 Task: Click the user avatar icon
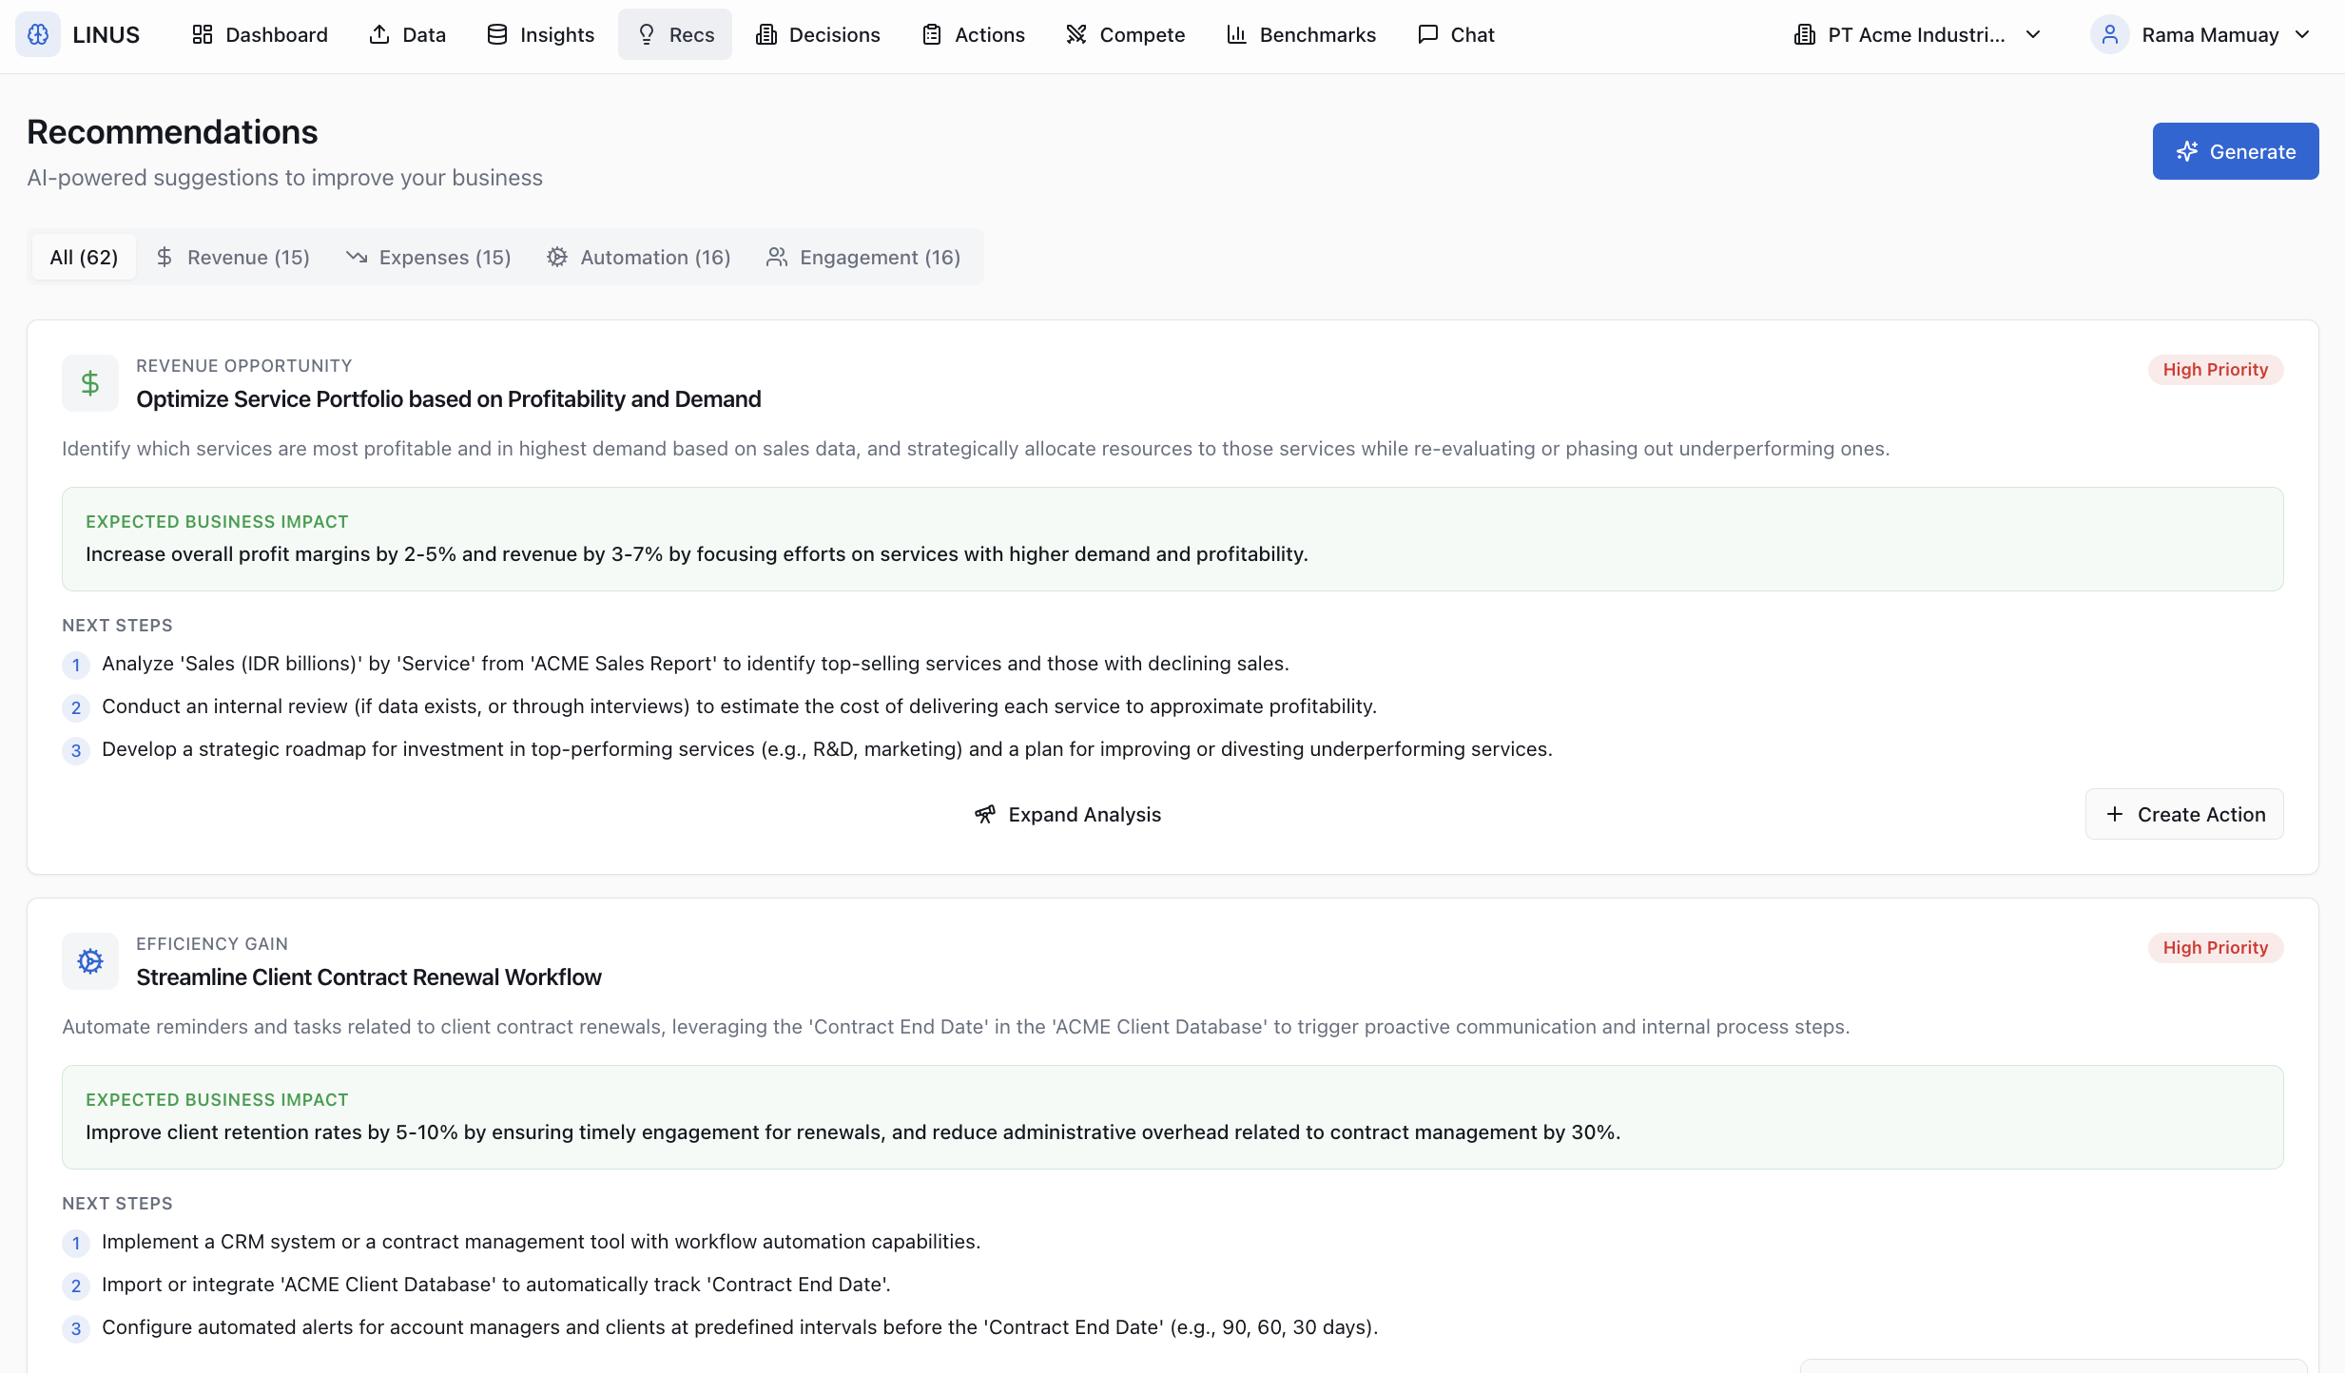[2109, 34]
